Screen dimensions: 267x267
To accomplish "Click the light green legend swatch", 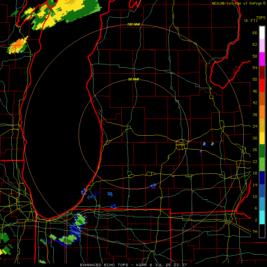I will pyautogui.click(x=262, y=164).
